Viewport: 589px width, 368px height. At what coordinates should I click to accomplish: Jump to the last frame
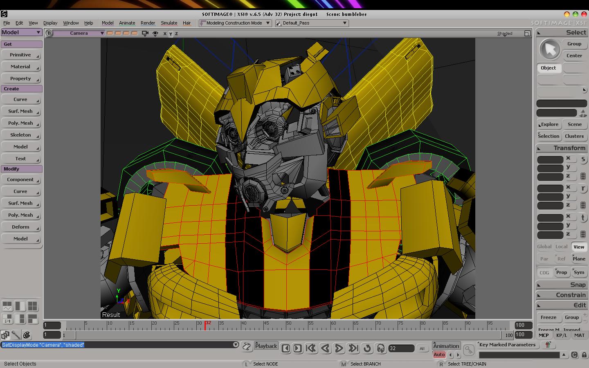353,348
